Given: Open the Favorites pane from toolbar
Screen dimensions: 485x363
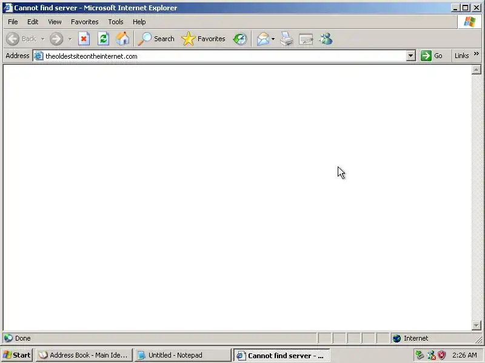Looking at the screenshot, I should point(203,39).
